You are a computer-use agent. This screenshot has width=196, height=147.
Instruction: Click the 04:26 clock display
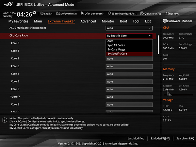pos(24,14)
